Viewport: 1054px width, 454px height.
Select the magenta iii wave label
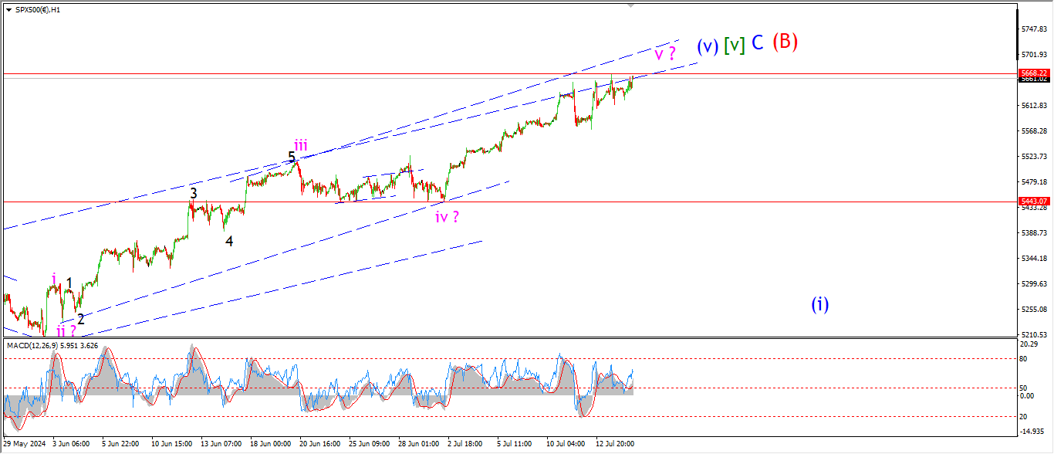(x=300, y=144)
